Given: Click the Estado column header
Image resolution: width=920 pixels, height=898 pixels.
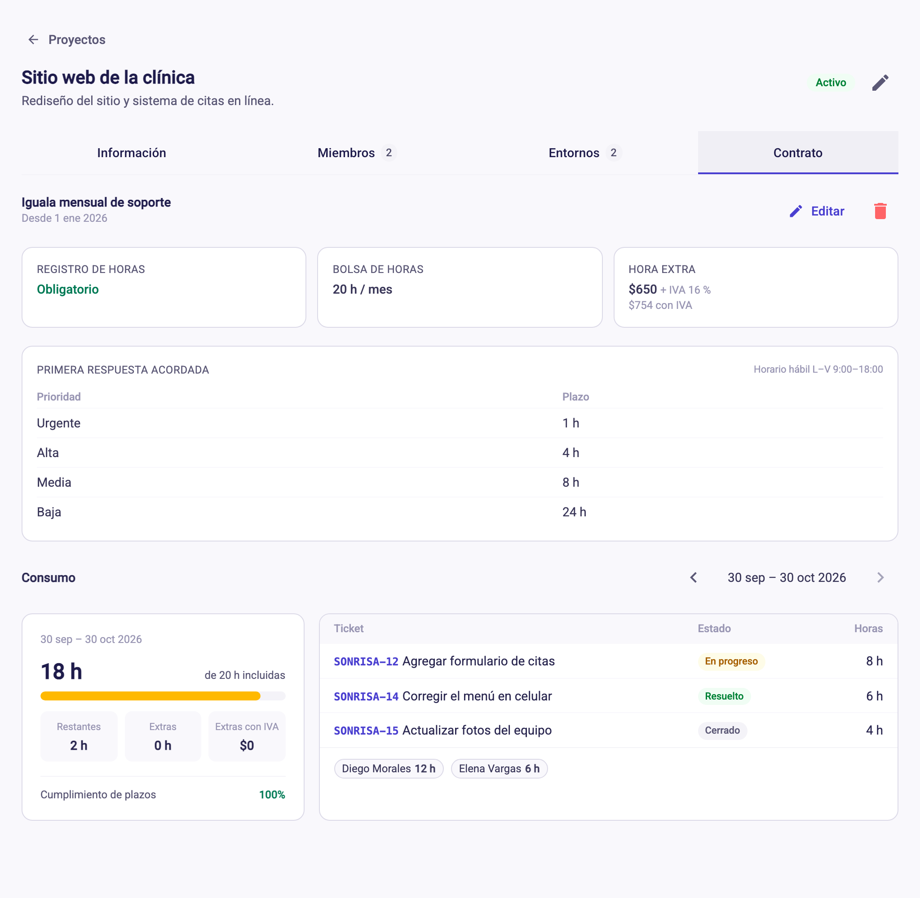Looking at the screenshot, I should pos(714,629).
